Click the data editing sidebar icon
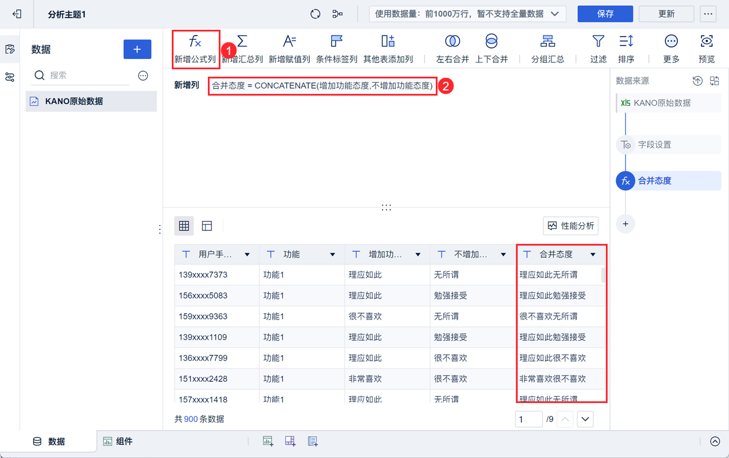The height and width of the screenshot is (458, 729). (x=10, y=49)
